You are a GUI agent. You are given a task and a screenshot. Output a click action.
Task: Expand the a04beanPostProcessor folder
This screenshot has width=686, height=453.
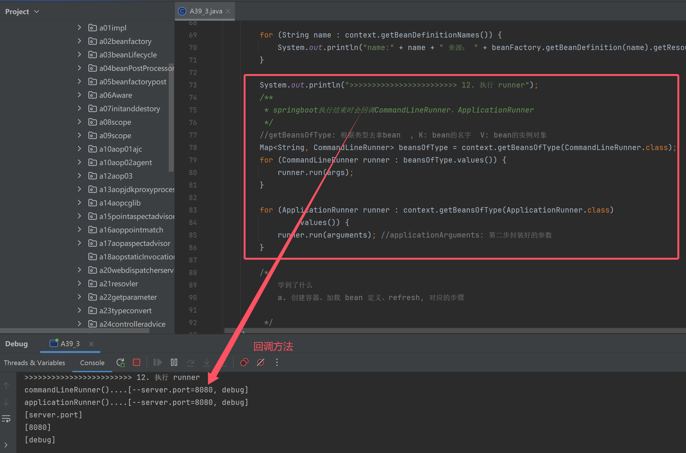click(x=79, y=68)
